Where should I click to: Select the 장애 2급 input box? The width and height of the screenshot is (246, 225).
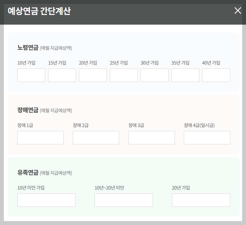point(96,138)
